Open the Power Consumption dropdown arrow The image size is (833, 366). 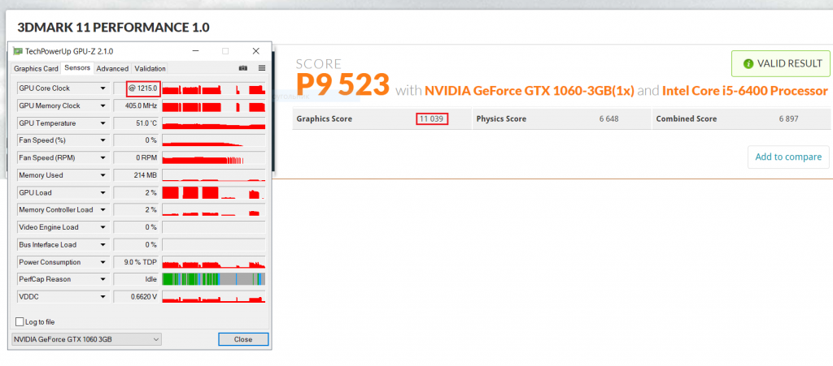102,262
